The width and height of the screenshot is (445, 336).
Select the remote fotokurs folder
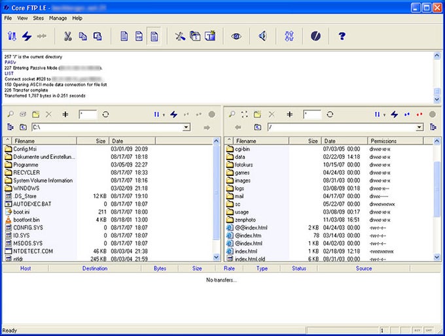coord(244,165)
